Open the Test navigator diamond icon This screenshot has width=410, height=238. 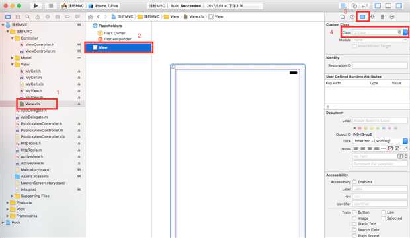[48, 16]
